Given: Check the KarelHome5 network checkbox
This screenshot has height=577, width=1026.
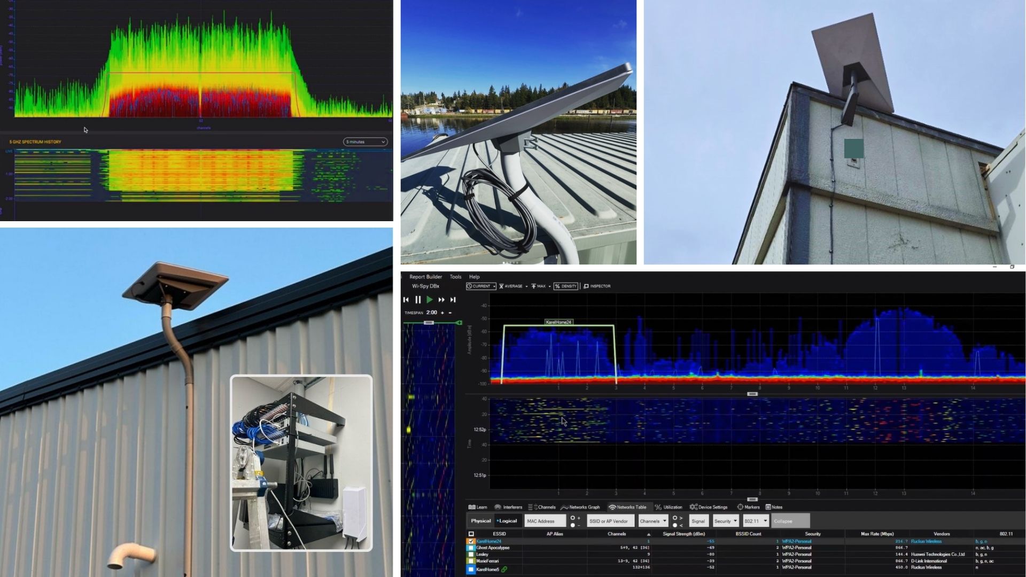Looking at the screenshot, I should [471, 570].
